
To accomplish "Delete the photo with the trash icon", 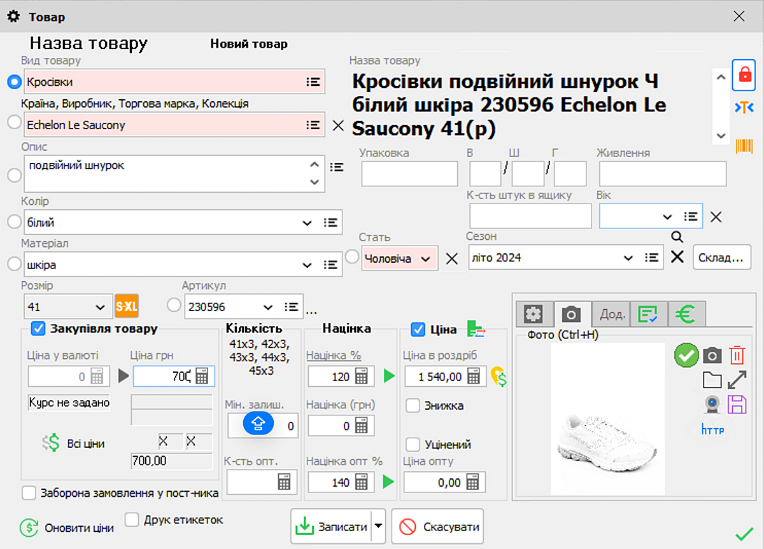I will tap(737, 356).
